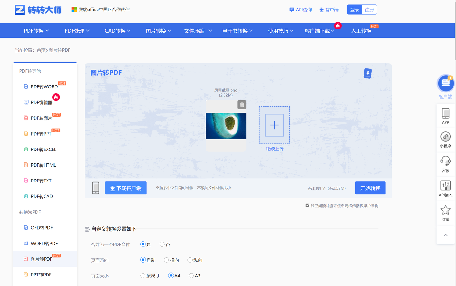Click the 开始转换 button

pos(370,188)
